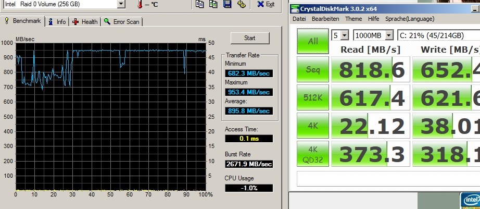Image resolution: width=480 pixels, height=209 pixels.
Task: Open the Sprache(Language) menu
Action: coord(410,19)
